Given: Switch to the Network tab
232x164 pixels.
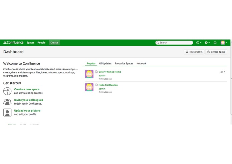Looking at the screenshot, I should pyautogui.click(x=141, y=63).
